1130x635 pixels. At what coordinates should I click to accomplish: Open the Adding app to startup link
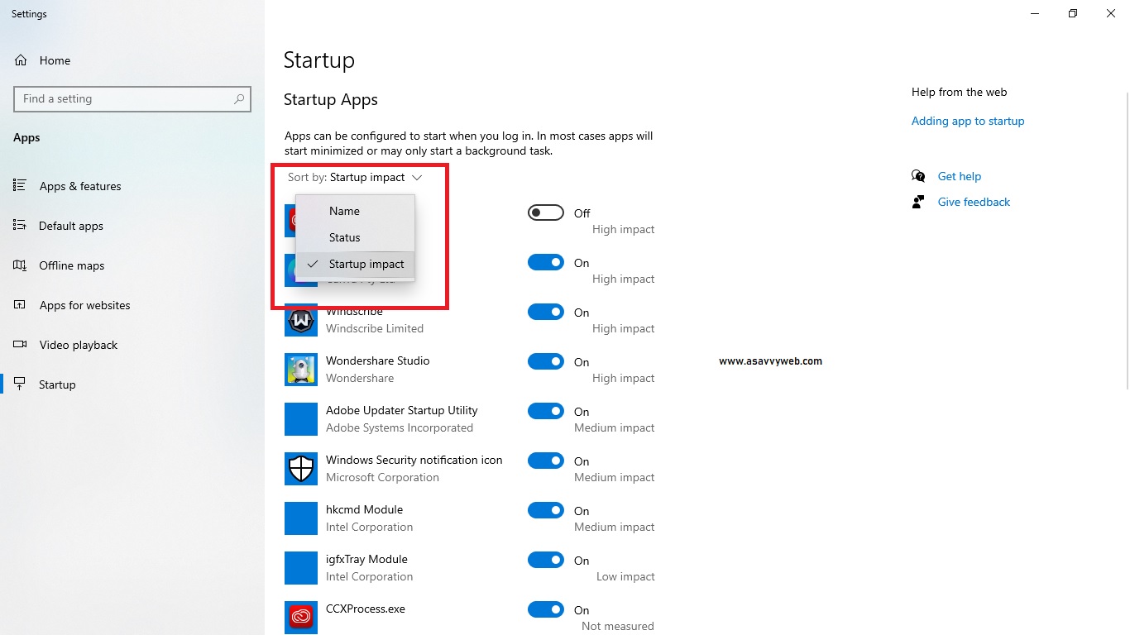coord(967,121)
